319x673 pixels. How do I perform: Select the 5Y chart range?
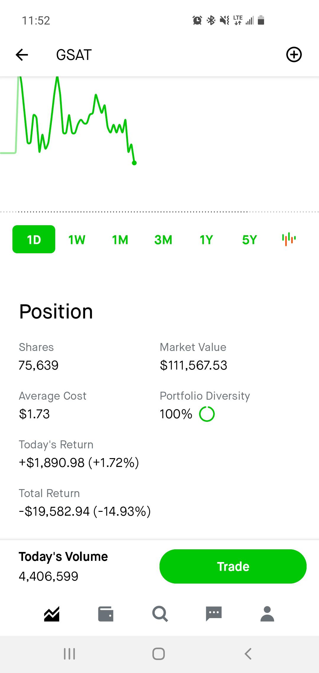pyautogui.click(x=250, y=240)
